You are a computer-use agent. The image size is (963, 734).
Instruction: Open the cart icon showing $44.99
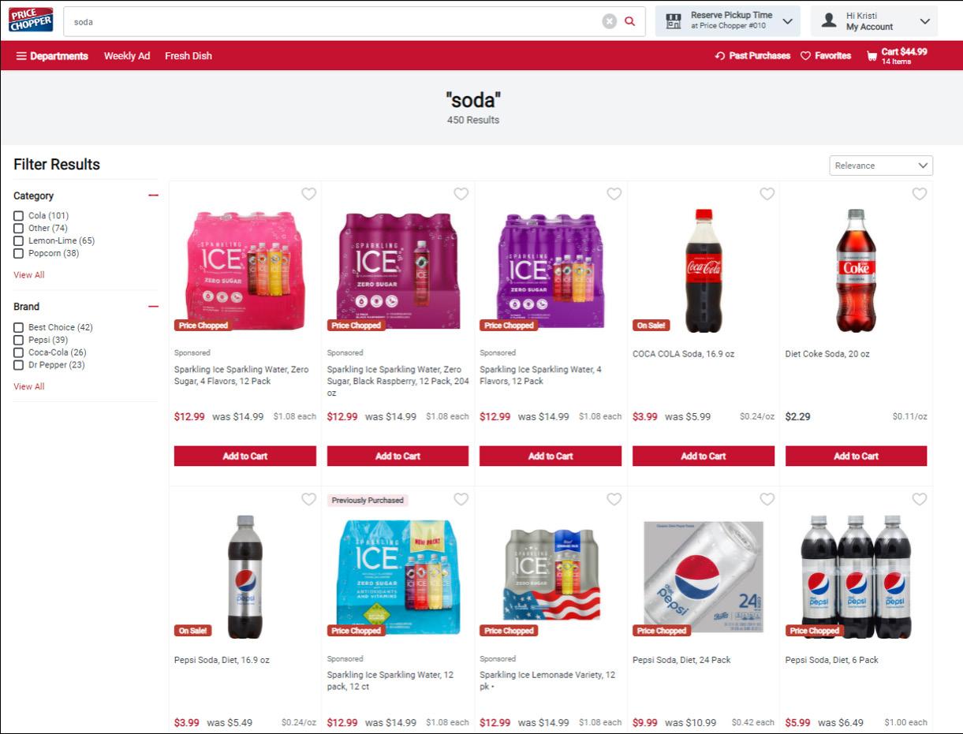click(x=872, y=56)
